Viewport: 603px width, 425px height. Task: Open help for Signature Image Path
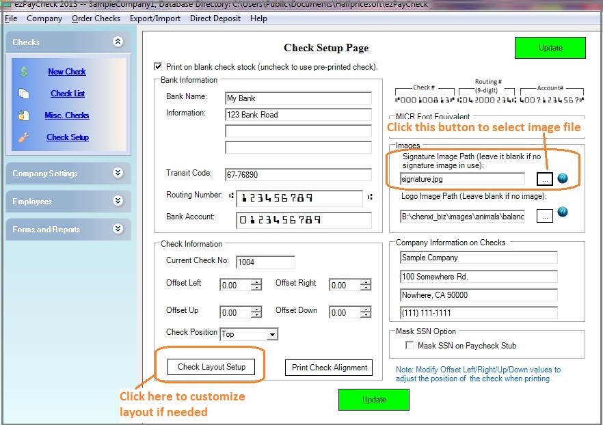[562, 178]
